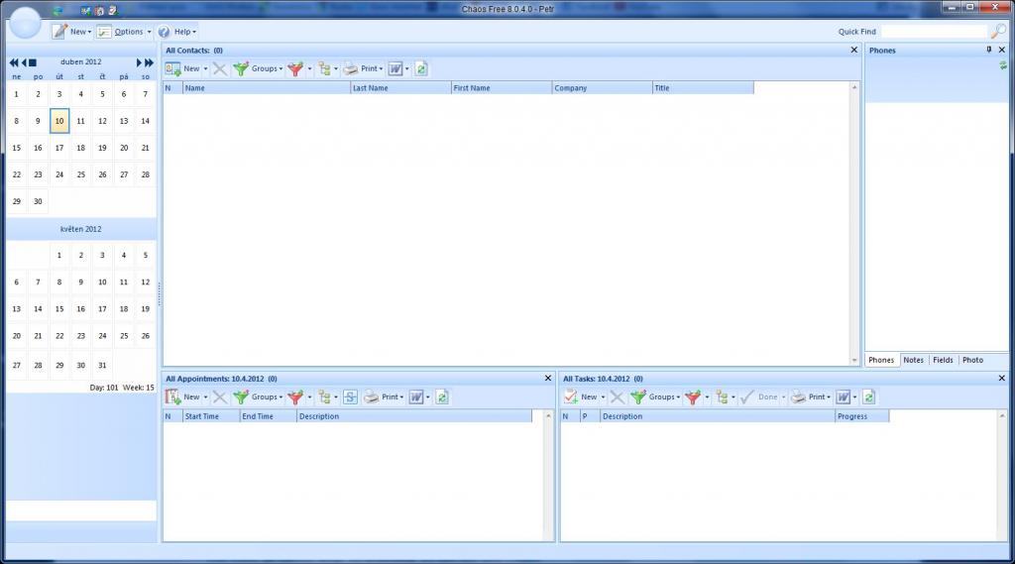Click the New task icon in Tasks toolbar
1015x564 pixels.
click(x=570, y=396)
